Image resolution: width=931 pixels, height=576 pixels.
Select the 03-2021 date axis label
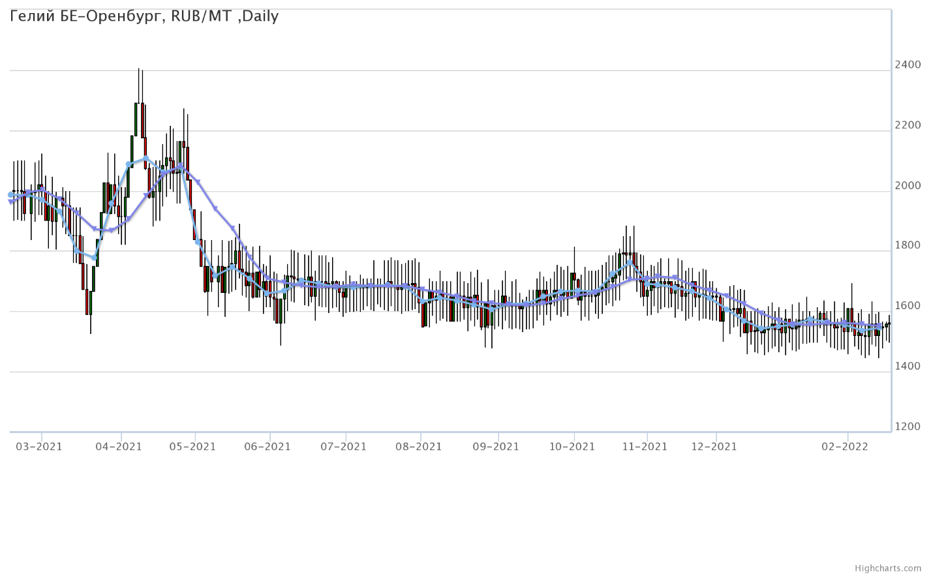click(39, 447)
